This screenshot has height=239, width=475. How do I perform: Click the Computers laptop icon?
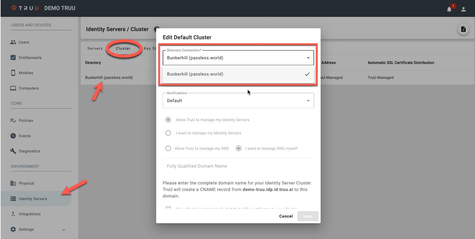click(x=13, y=88)
